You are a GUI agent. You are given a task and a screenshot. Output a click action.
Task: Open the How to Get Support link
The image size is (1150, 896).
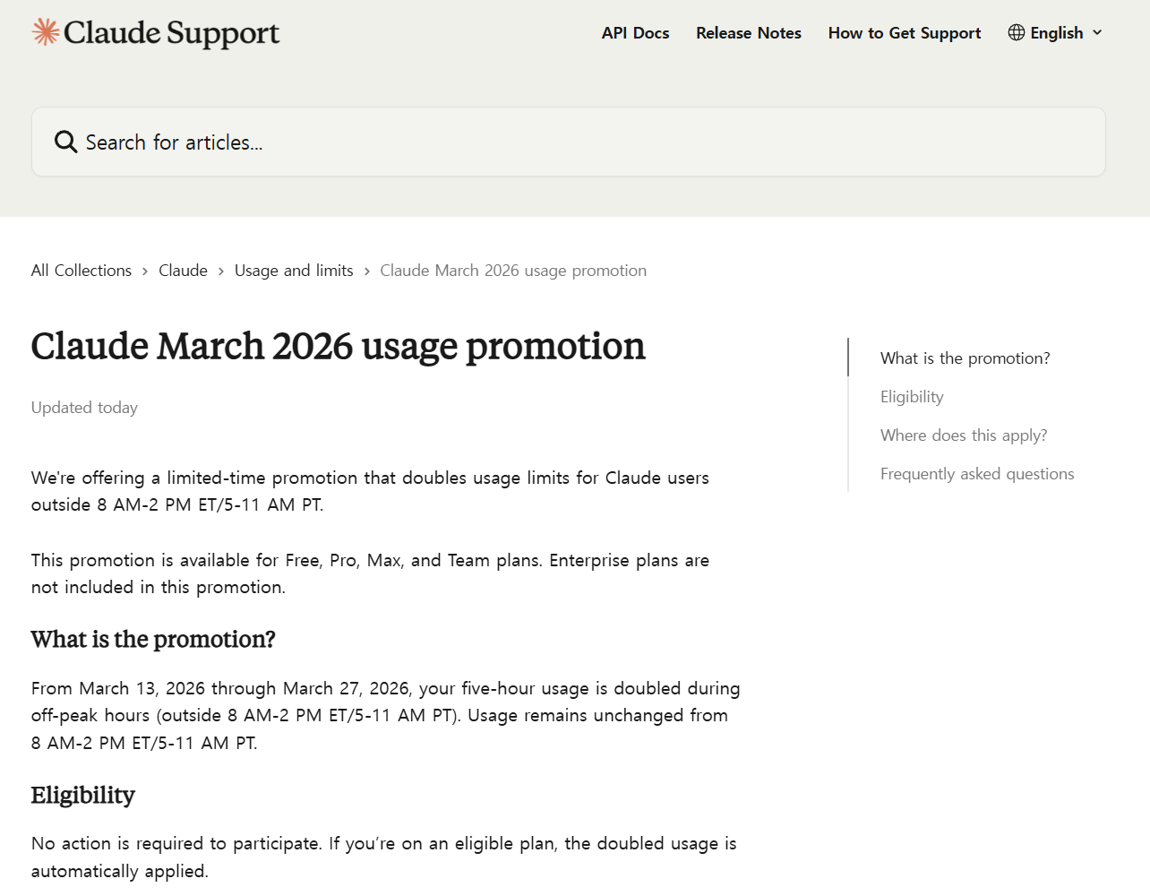904,33
